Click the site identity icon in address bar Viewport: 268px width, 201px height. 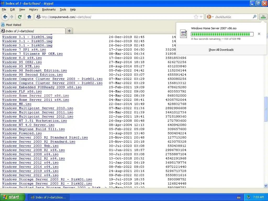coord(38,17)
